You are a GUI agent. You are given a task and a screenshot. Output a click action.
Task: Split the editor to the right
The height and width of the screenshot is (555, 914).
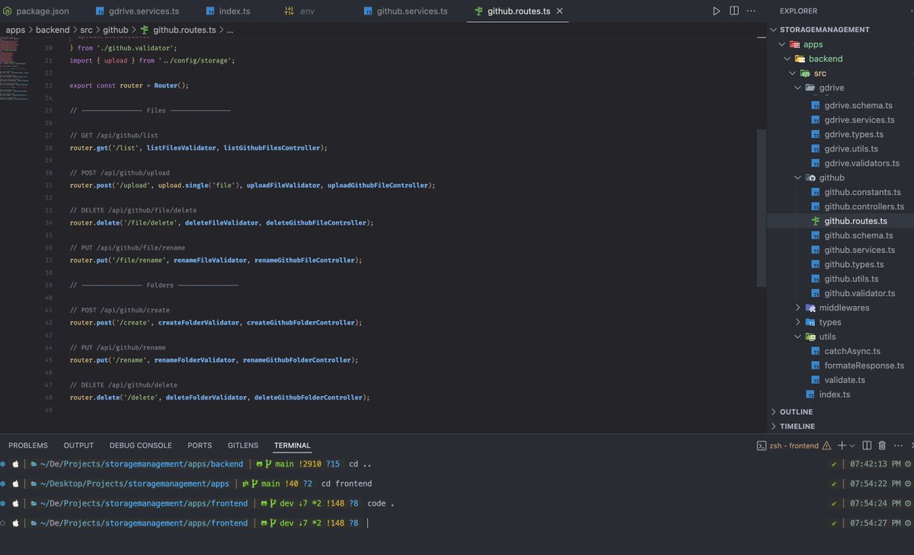[734, 11]
